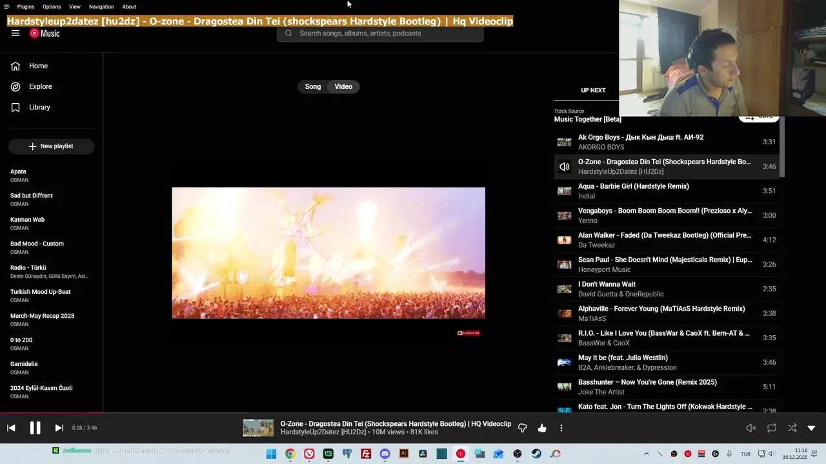Image resolution: width=826 pixels, height=464 pixels.
Task: Open the View menu
Action: (x=75, y=6)
